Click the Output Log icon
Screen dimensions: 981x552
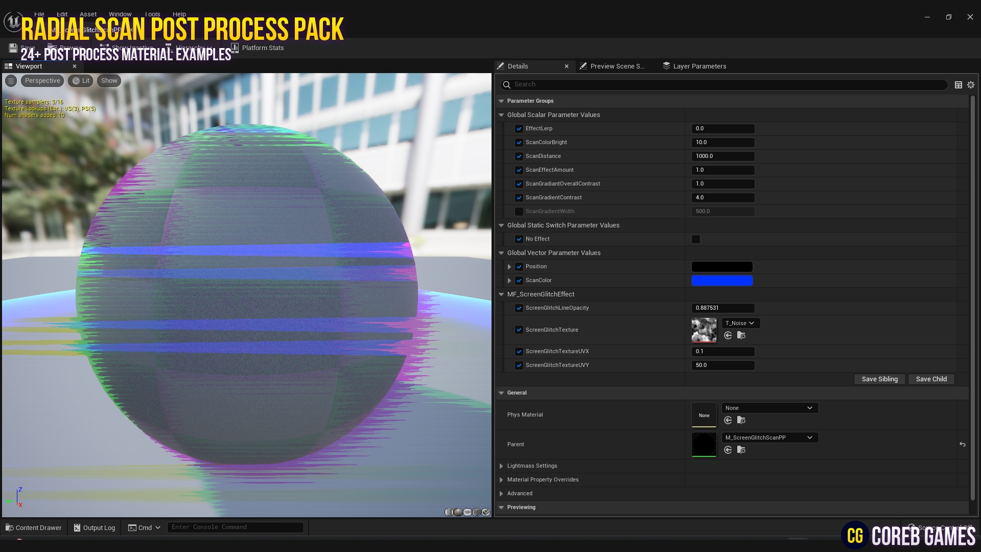77,527
